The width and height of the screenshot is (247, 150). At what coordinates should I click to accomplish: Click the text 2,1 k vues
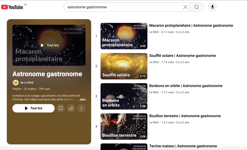(167, 32)
